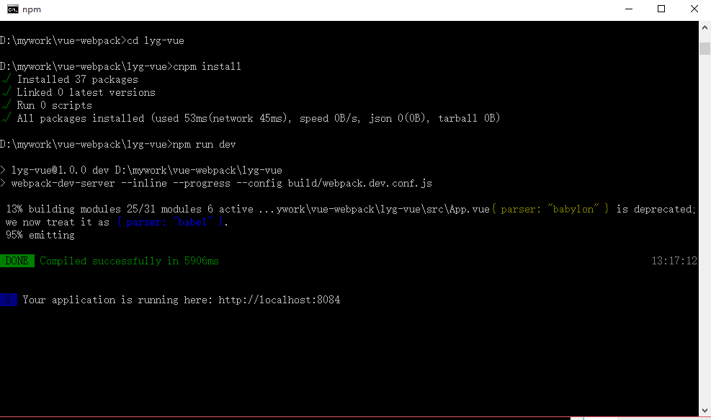Click the 'cd lyg-vue' command text
711x420 pixels.
coord(156,41)
